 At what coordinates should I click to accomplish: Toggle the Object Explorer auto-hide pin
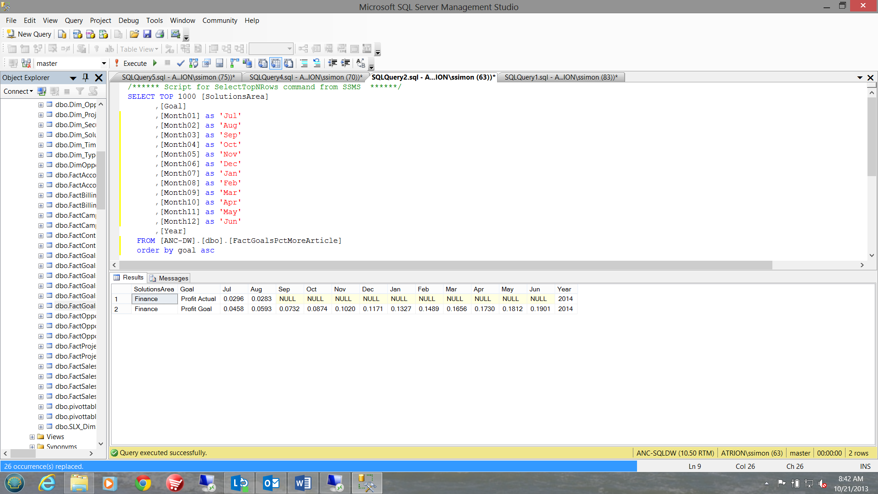tap(86, 78)
